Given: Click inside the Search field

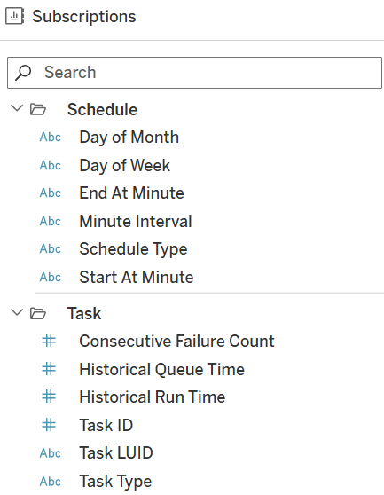Looking at the screenshot, I should pos(194,73).
